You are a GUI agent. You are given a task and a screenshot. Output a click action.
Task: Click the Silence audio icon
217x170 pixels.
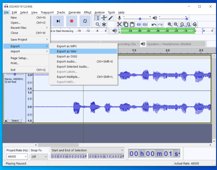pyautogui.click(x=145, y=25)
